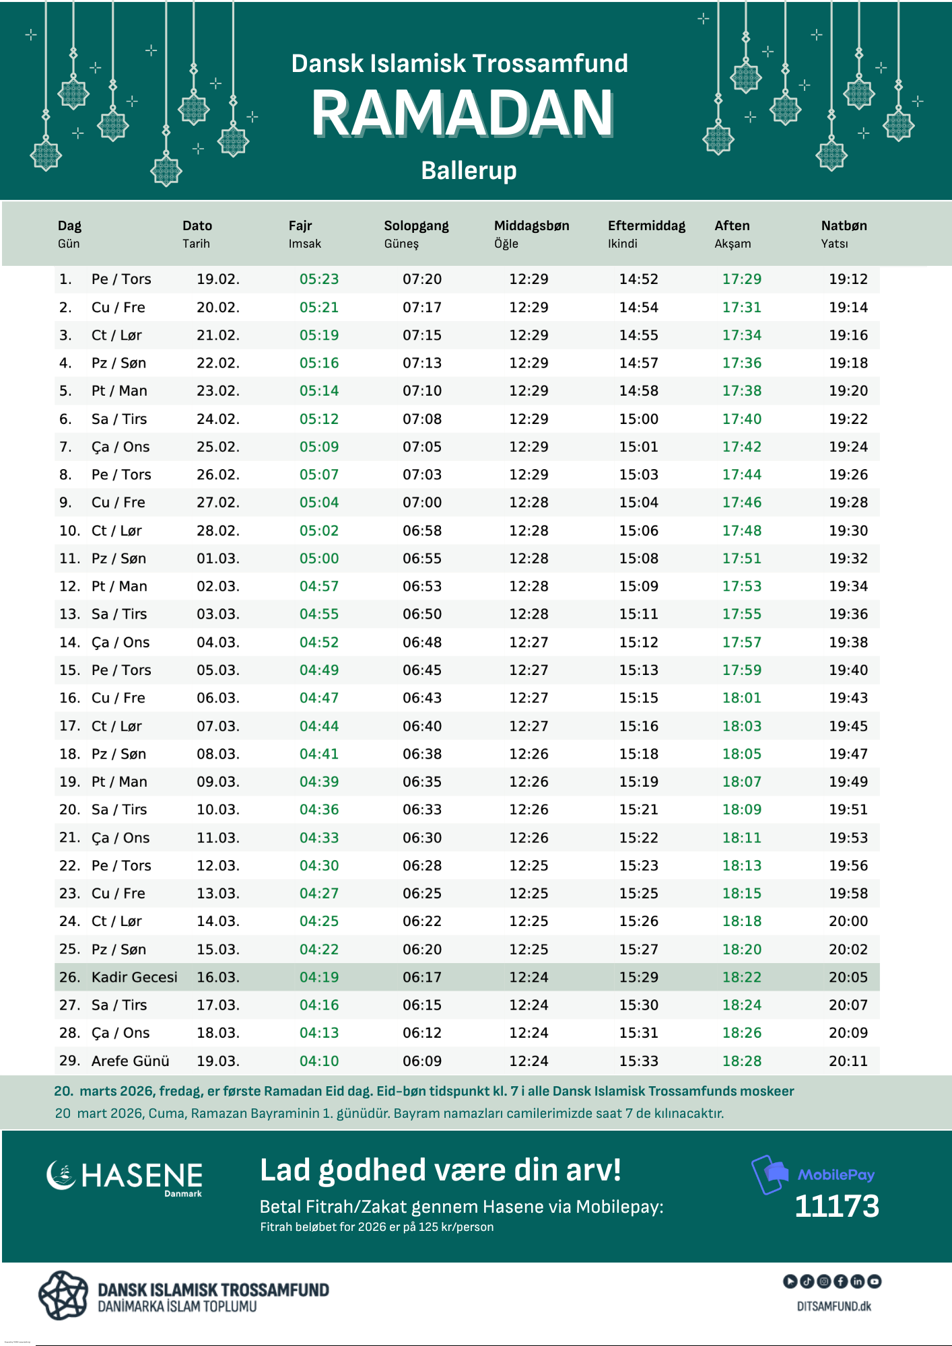Image resolution: width=952 pixels, height=1346 pixels.
Task: Click the Hasene Danmark logo
Action: (125, 1178)
